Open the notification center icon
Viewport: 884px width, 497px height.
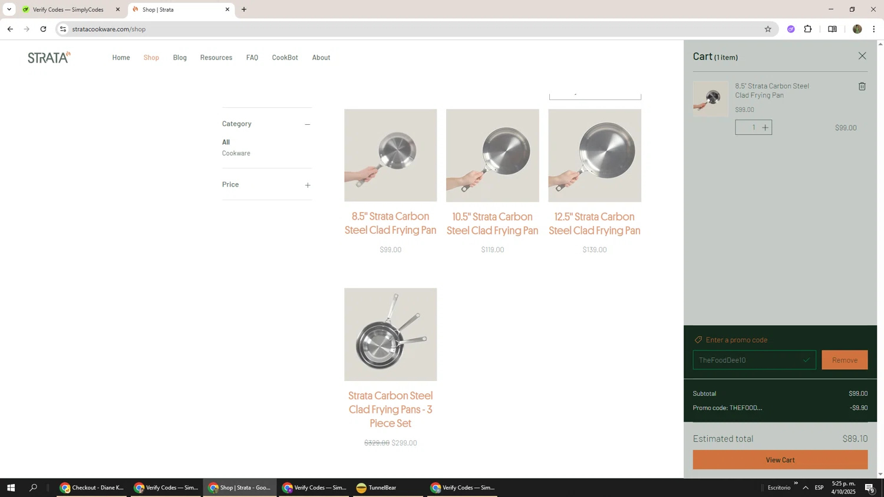click(869, 488)
